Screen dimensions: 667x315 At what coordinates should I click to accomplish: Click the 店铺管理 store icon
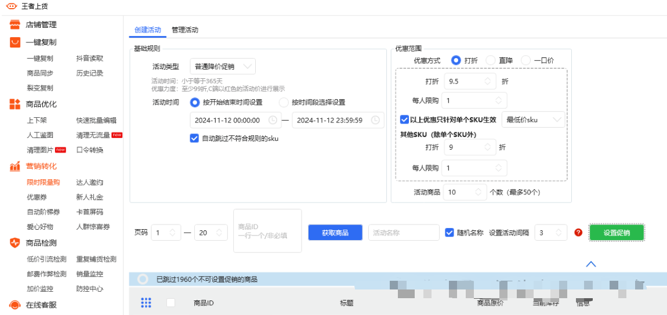pyautogui.click(x=15, y=25)
